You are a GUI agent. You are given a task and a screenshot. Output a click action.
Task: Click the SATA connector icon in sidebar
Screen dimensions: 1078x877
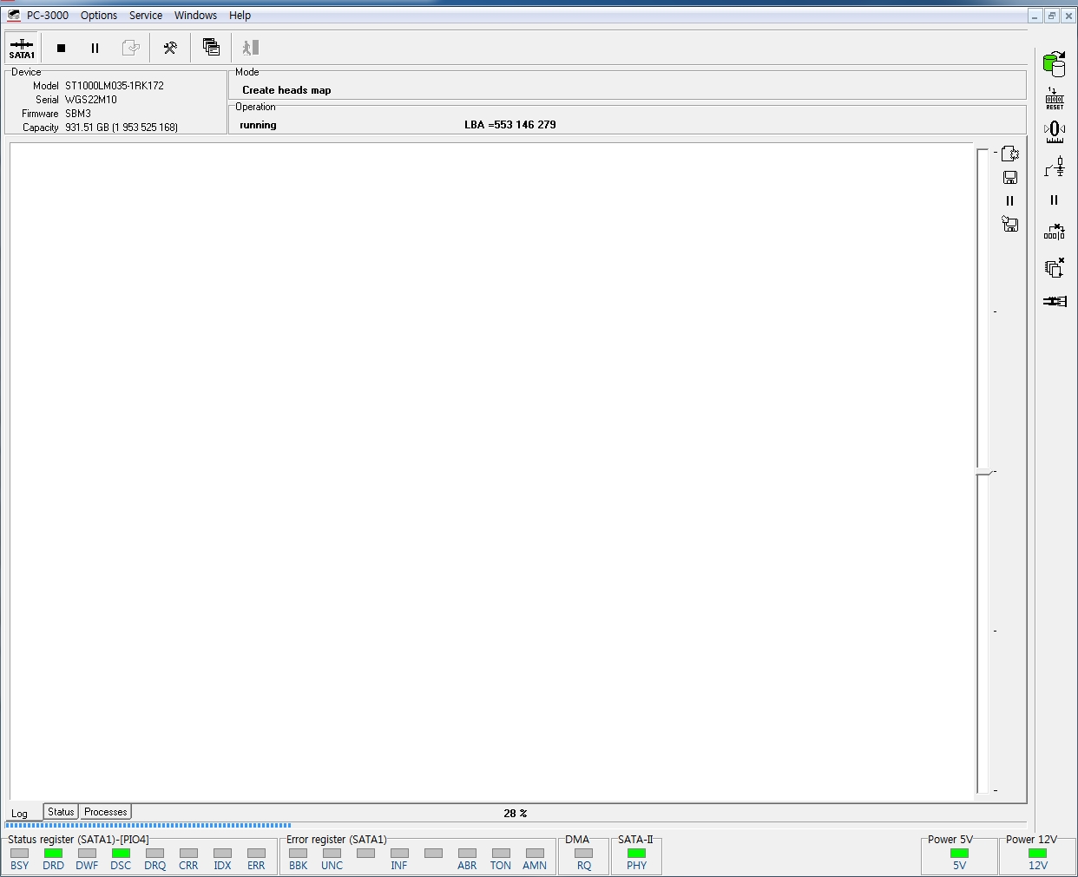(x=1055, y=301)
